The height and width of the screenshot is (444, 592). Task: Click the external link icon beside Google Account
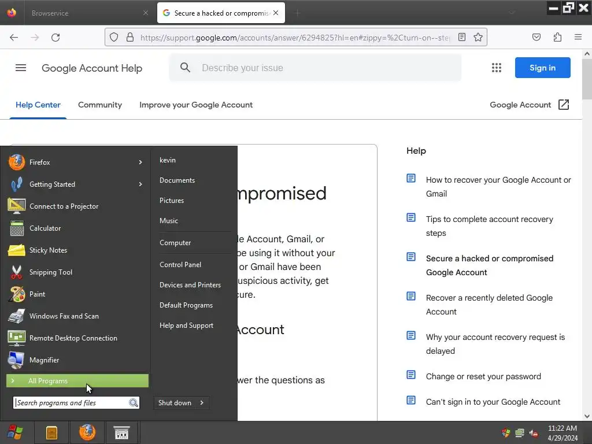[x=564, y=105]
